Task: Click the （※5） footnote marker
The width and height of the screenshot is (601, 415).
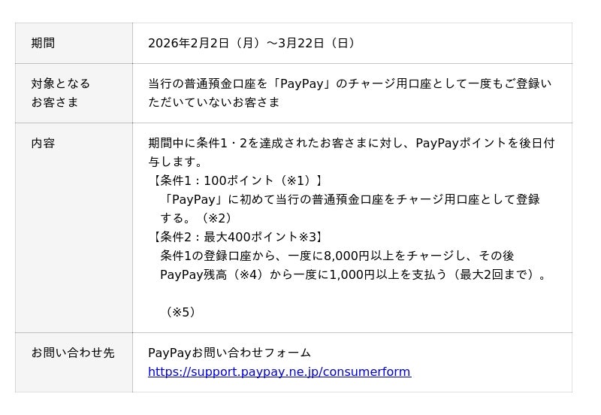Action: tap(181, 312)
